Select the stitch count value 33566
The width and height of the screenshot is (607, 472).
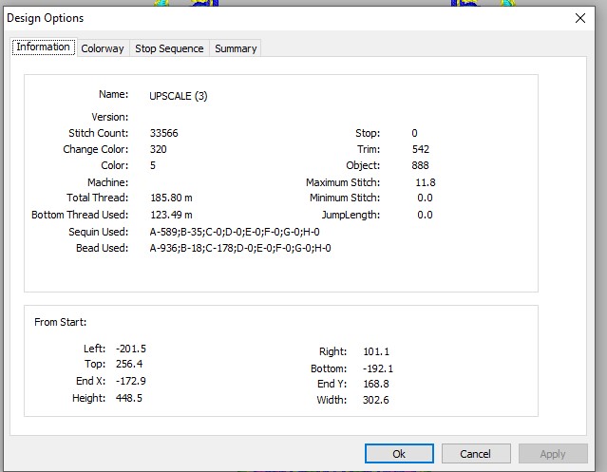(164, 133)
